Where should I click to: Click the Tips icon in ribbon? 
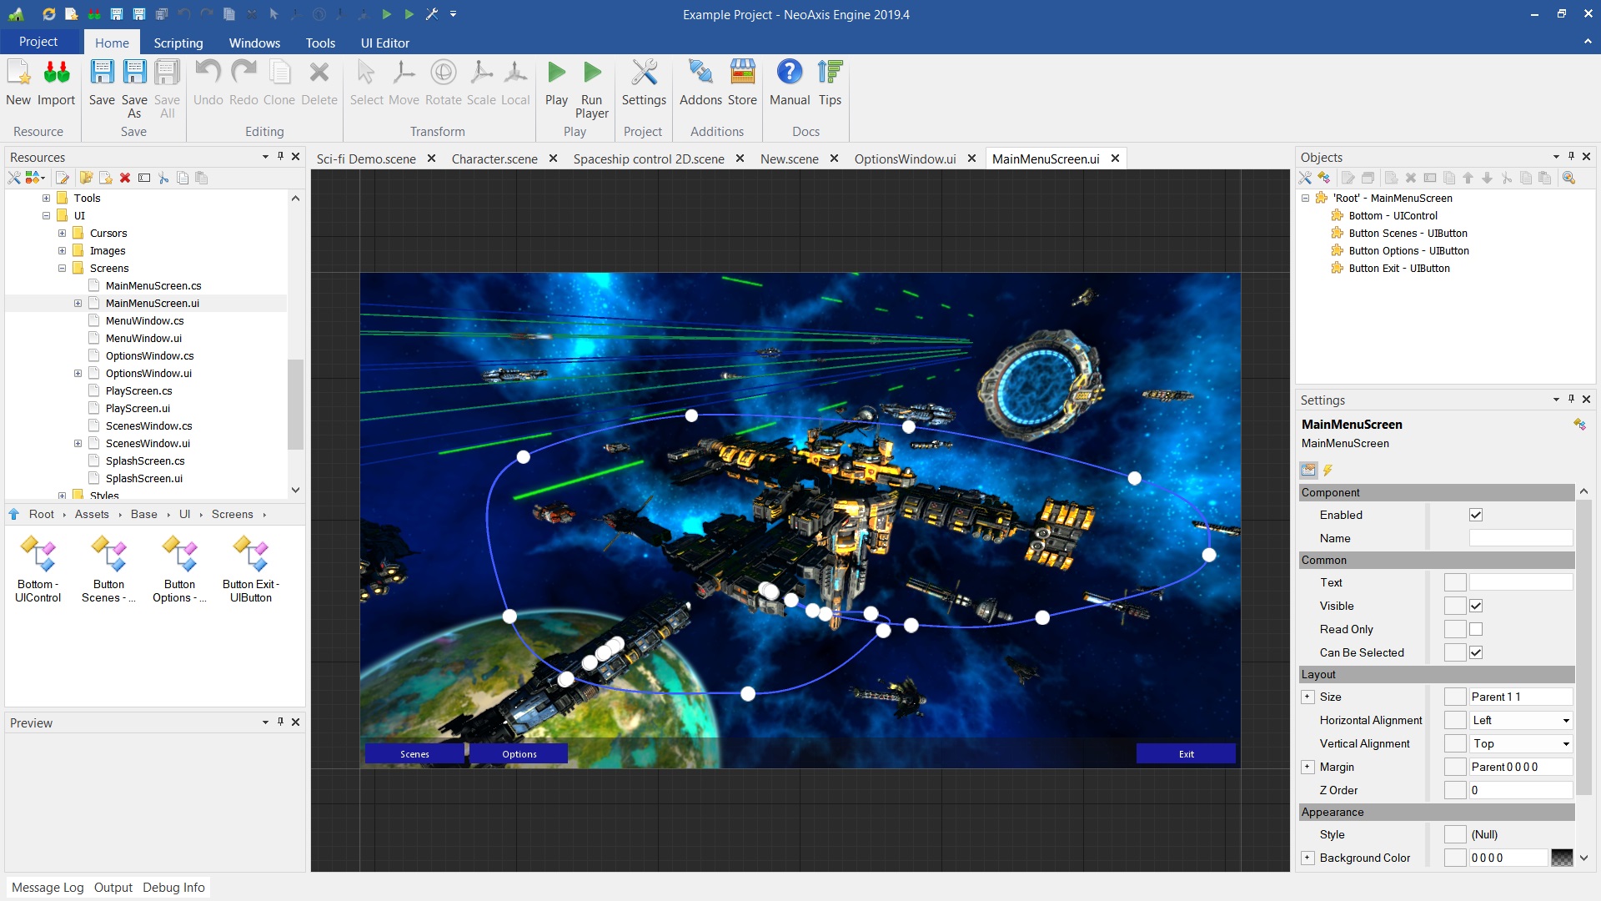pos(830,73)
